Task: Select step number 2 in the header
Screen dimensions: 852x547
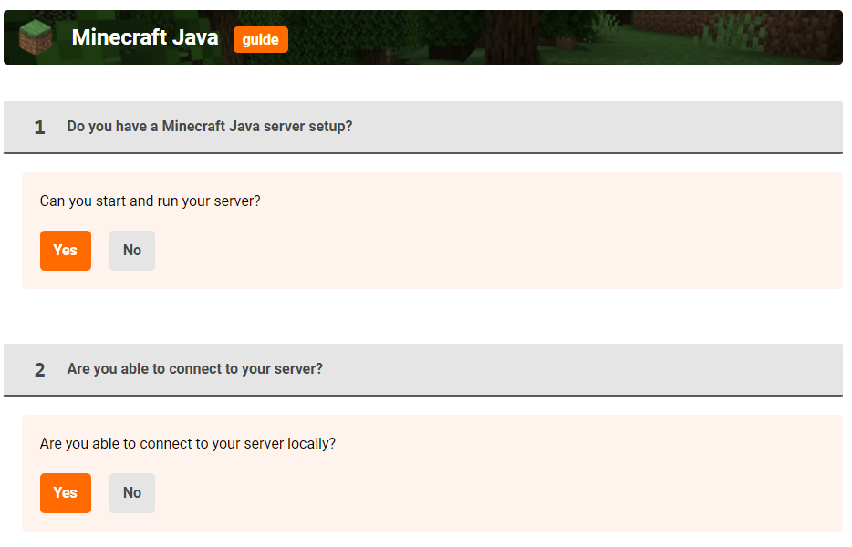Action: tap(39, 370)
